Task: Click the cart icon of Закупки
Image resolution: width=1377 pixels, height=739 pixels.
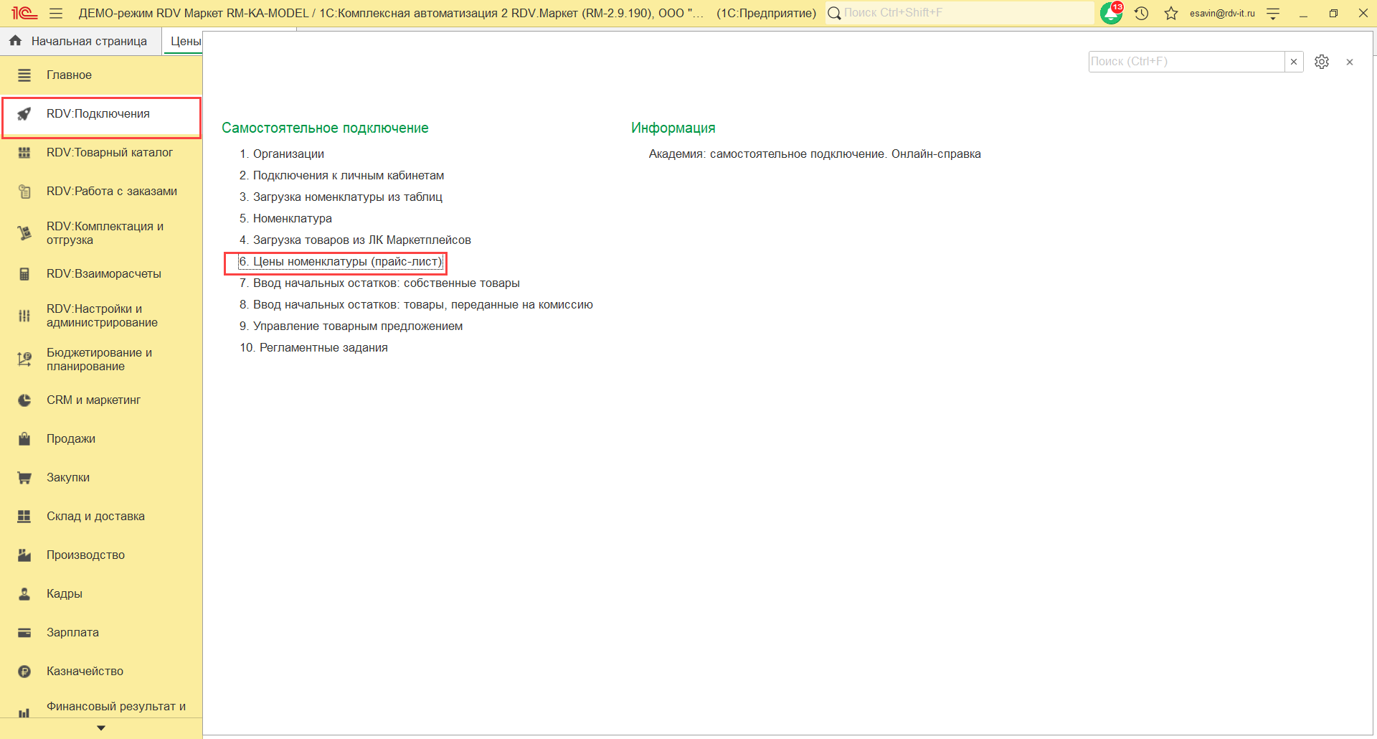Action: (24, 477)
